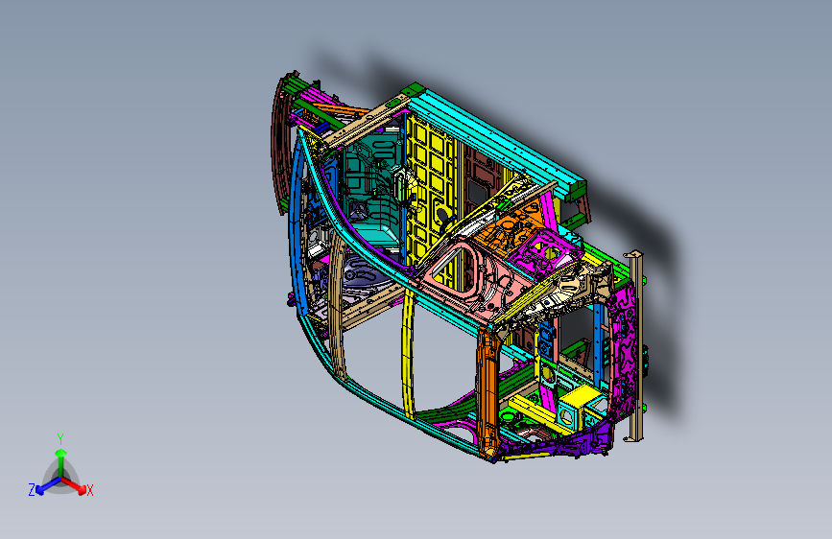Select the yellow vertical strut in the opening

[x=408, y=355]
